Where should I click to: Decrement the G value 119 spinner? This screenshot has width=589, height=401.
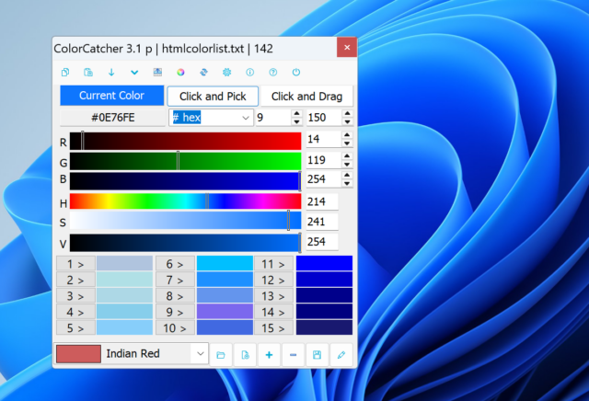click(347, 165)
